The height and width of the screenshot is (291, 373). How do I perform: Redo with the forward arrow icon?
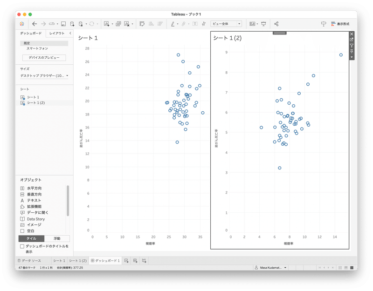(43, 24)
